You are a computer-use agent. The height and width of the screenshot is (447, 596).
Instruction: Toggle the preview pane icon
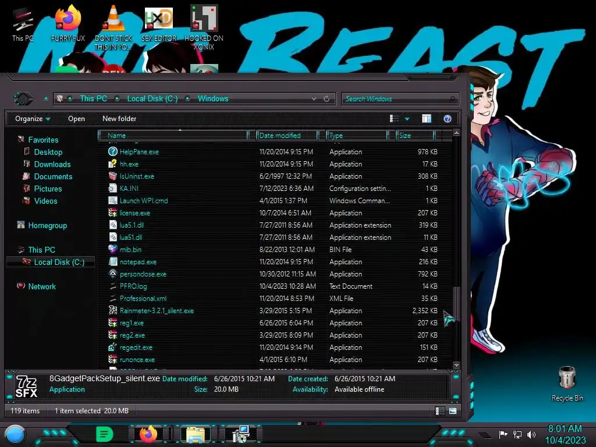[427, 119]
